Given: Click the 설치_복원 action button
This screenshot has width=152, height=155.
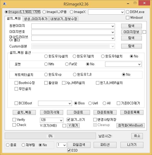Looking at the screenshot, I should 24,112.
